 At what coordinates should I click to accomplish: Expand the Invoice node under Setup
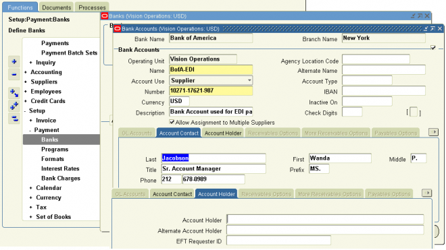tap(30, 121)
